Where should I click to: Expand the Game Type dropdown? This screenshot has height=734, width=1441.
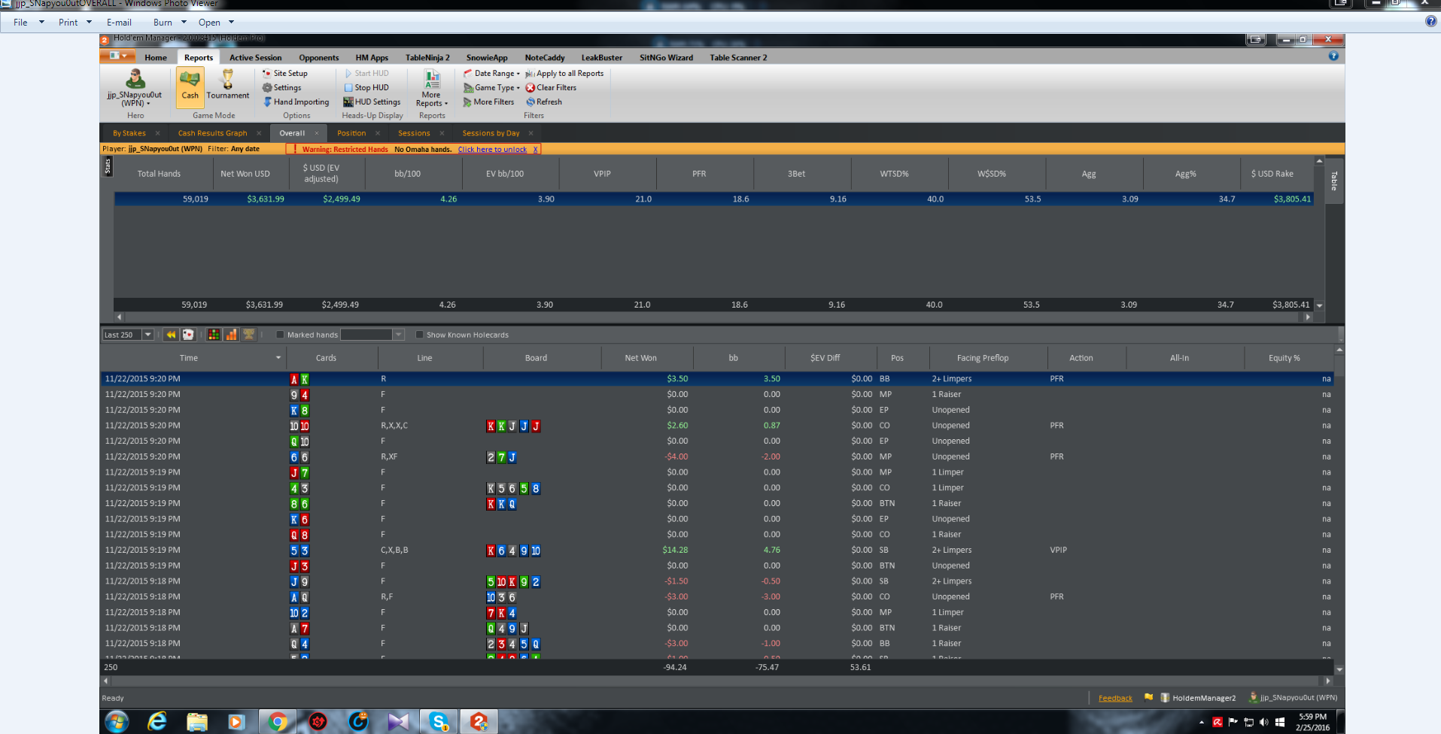coord(492,87)
